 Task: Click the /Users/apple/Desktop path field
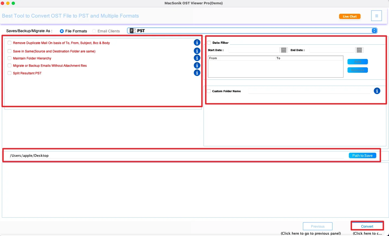click(x=176, y=155)
